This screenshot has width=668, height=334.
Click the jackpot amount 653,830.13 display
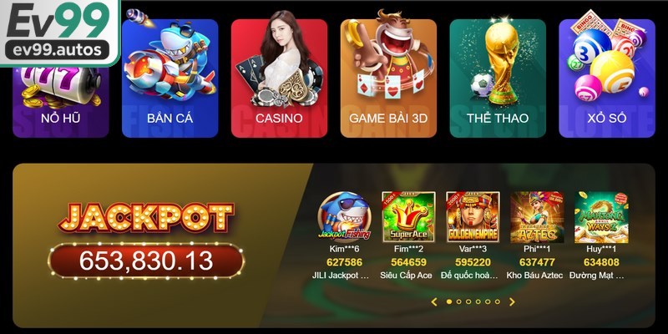[146, 261]
